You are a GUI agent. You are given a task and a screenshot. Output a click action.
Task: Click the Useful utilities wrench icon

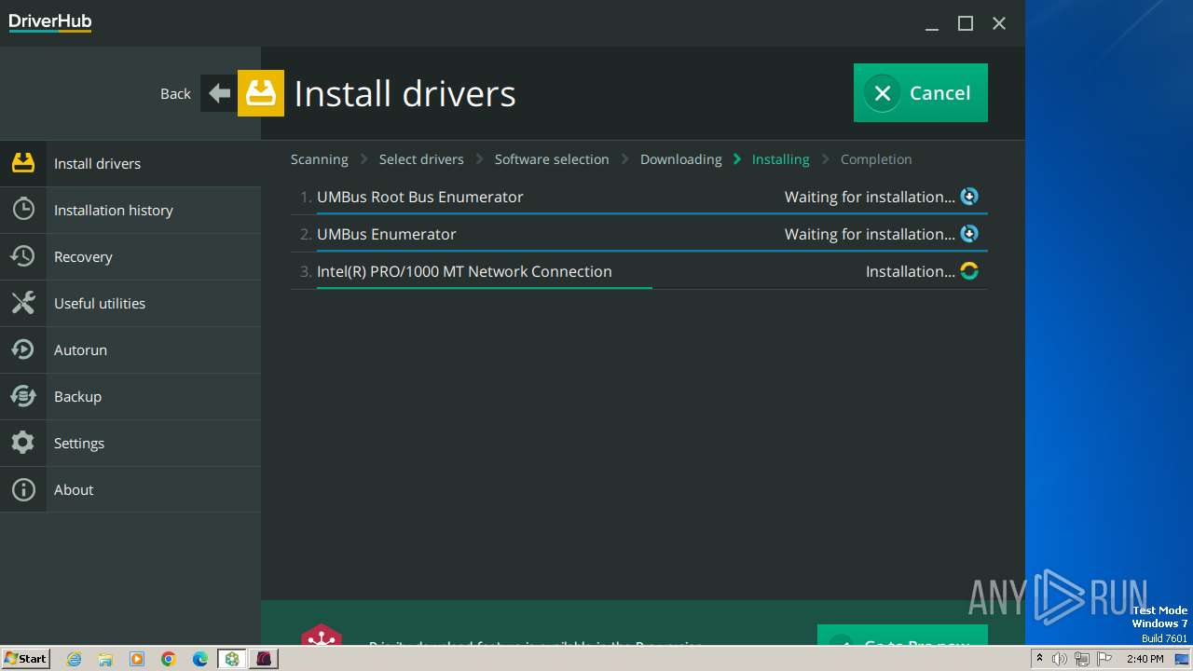pyautogui.click(x=23, y=303)
